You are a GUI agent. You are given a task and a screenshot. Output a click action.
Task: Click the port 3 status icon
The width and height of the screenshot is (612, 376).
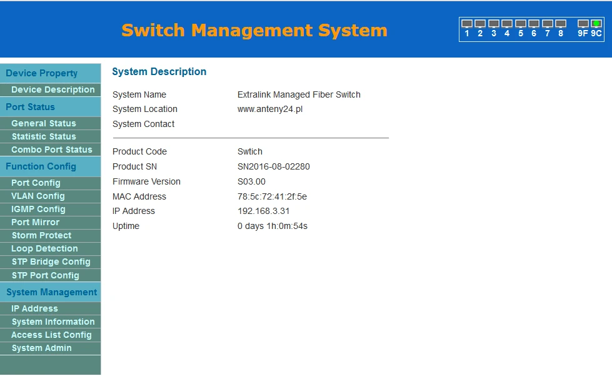(x=494, y=24)
